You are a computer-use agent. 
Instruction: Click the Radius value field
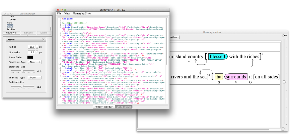31,47
